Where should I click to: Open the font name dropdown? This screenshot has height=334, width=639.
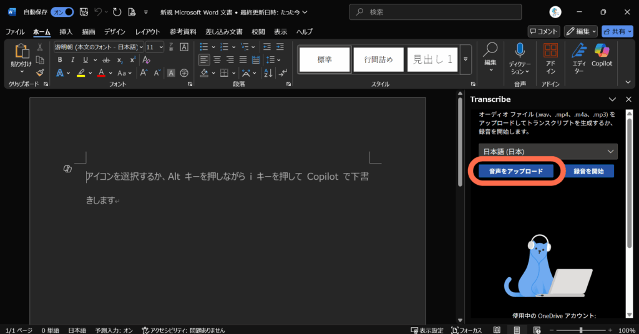(142, 47)
